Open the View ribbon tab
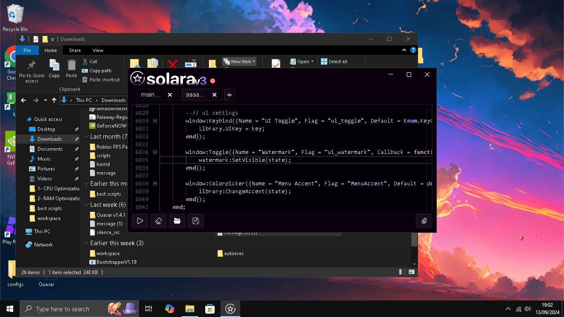Image resolution: width=564 pixels, height=317 pixels. (x=98, y=50)
